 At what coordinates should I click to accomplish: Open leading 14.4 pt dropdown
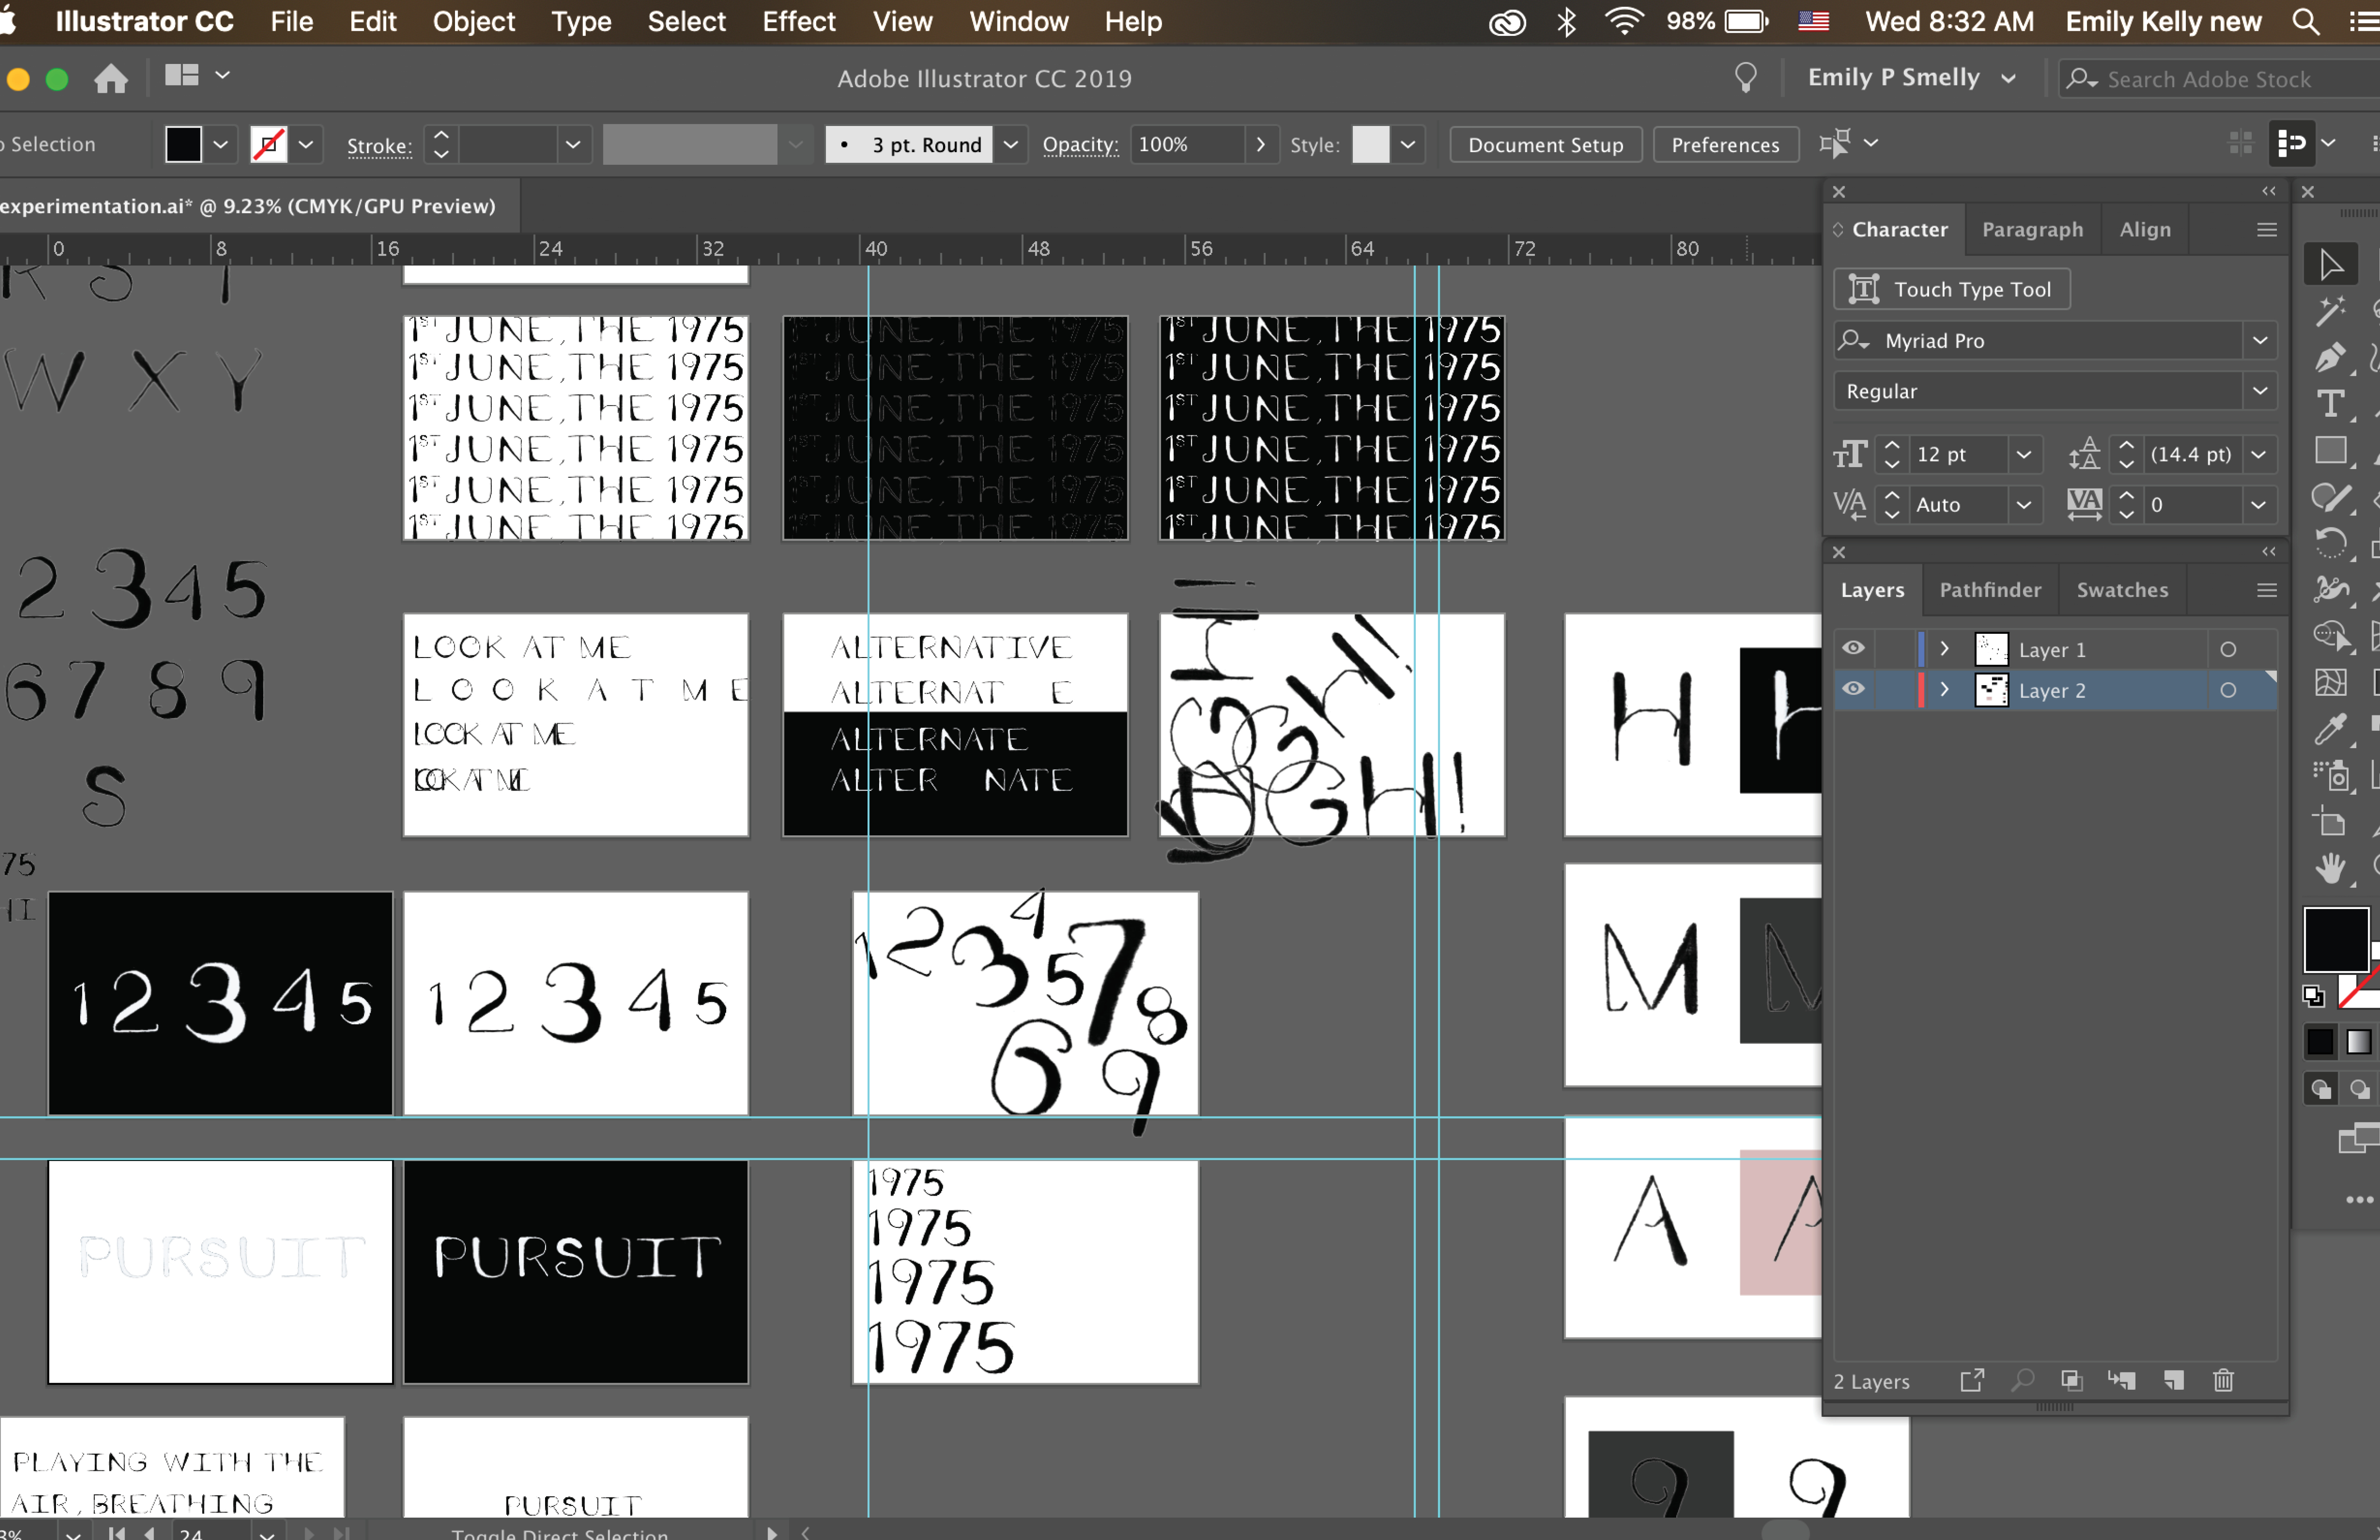(2259, 454)
